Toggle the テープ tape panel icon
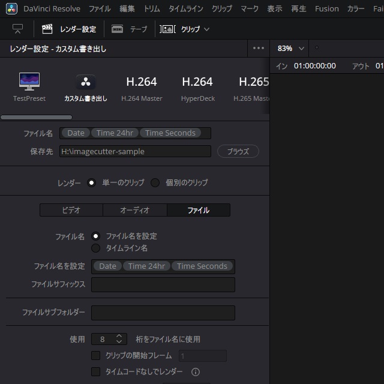This screenshot has width=384, height=384. [118, 29]
